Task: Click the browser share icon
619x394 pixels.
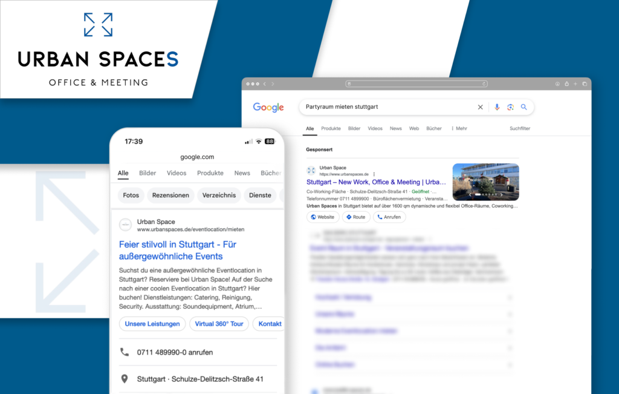Action: point(566,84)
